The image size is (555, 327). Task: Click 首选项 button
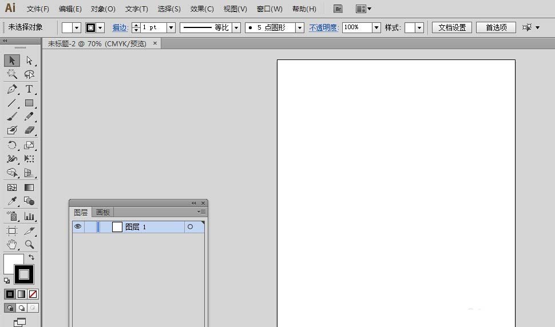(496, 27)
